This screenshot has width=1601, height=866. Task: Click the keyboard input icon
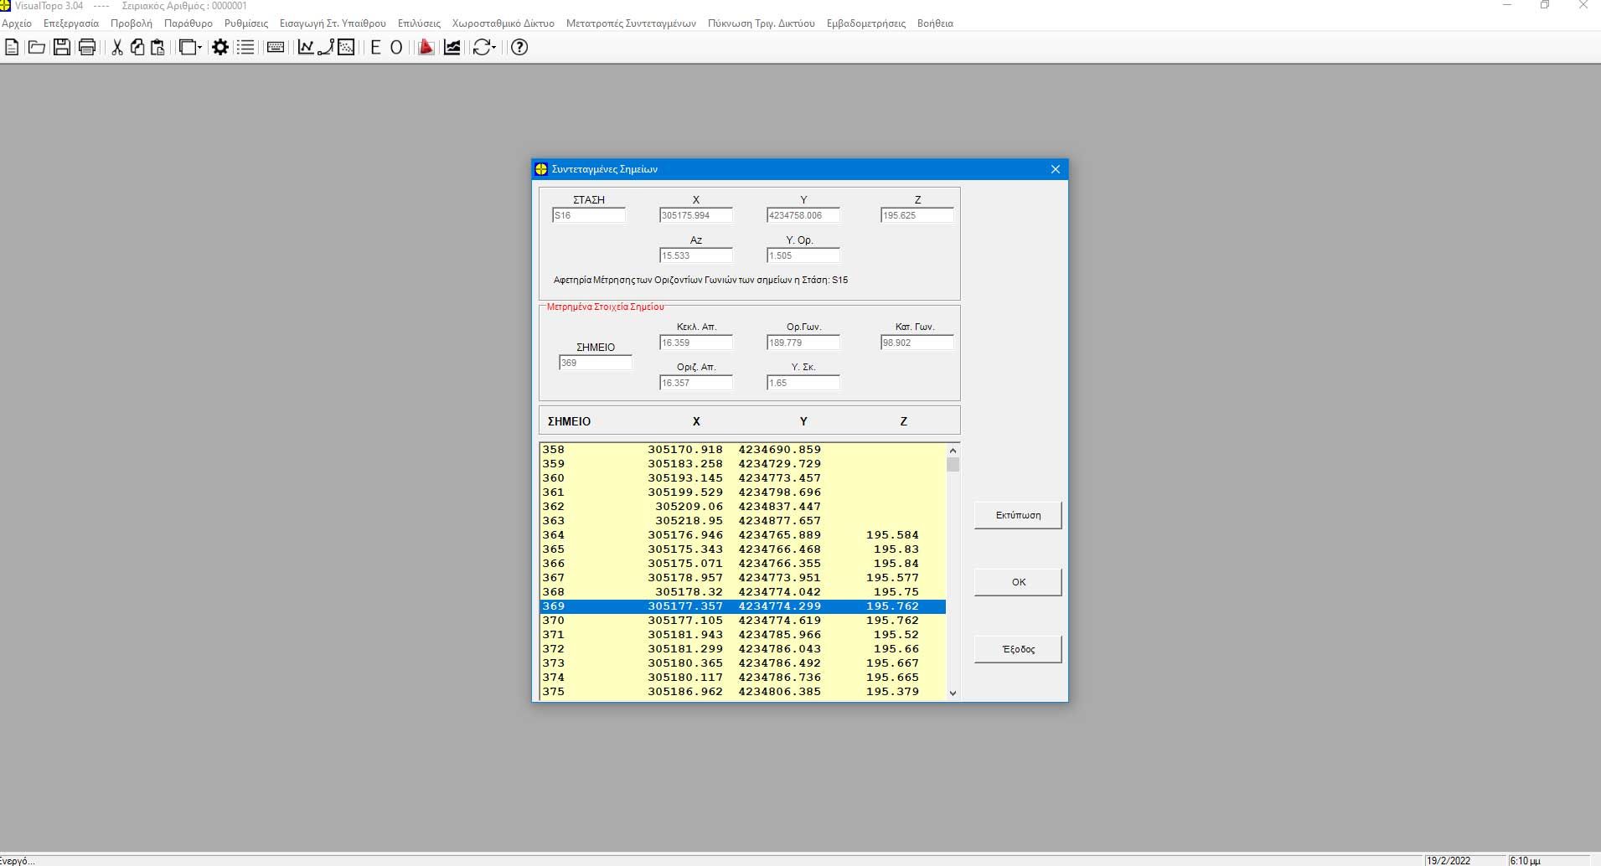(275, 48)
